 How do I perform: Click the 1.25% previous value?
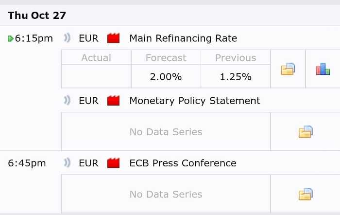(236, 77)
